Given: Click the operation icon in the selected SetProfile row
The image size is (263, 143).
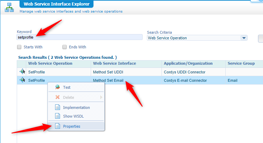Looking at the screenshot, I should [22, 80].
